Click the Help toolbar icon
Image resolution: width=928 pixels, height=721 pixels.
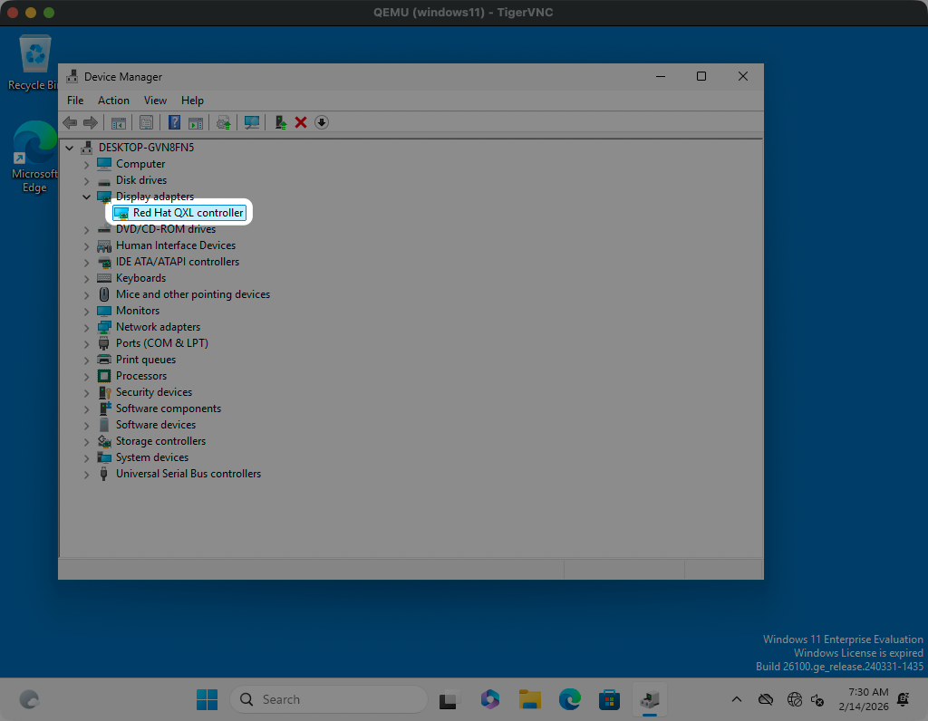click(x=174, y=122)
